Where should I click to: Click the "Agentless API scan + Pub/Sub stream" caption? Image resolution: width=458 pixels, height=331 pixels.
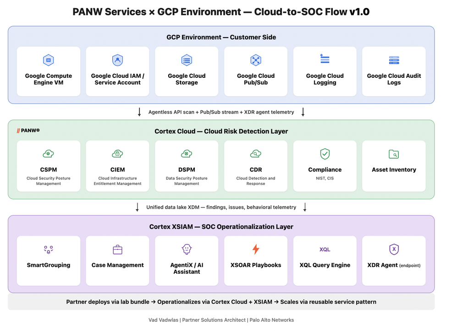[221, 112]
